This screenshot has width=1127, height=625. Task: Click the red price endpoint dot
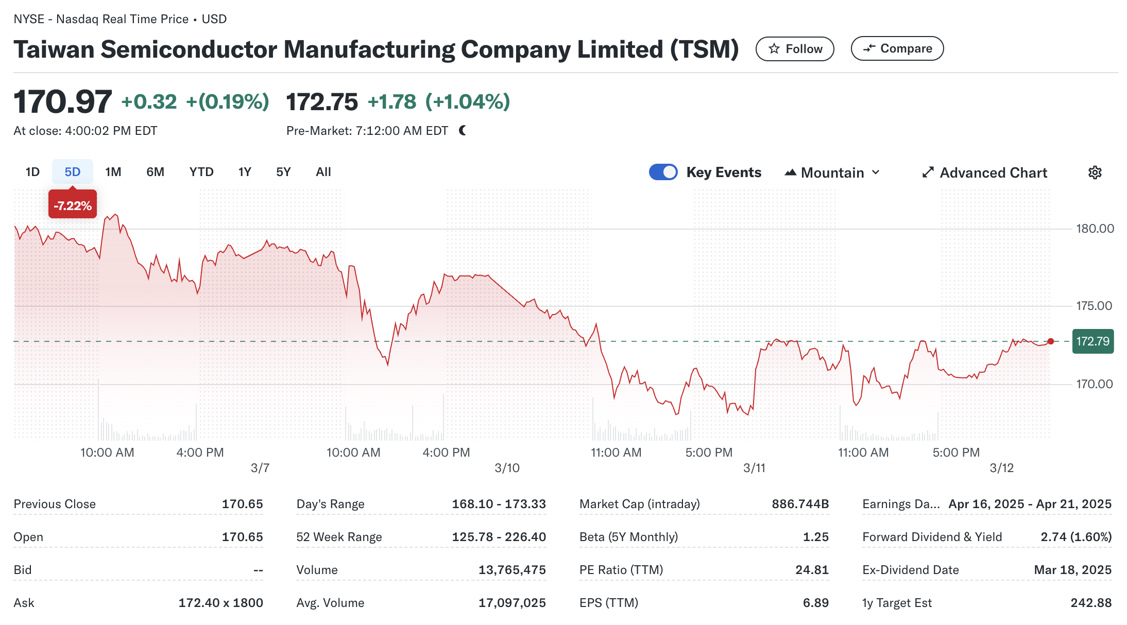1051,341
